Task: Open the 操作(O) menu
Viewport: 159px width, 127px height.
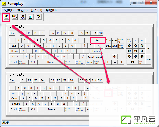Action: pyautogui.click(x=36, y=10)
